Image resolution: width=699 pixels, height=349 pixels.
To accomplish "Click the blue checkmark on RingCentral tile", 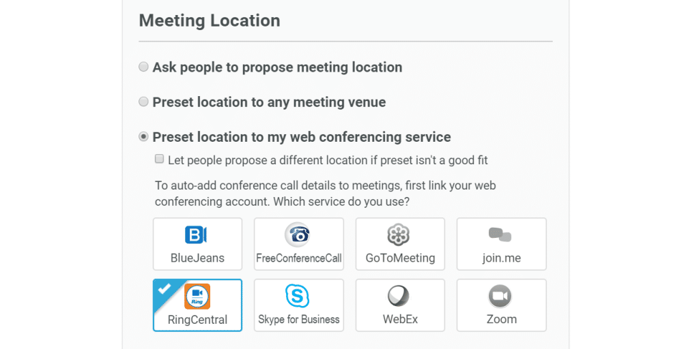I will tap(164, 288).
